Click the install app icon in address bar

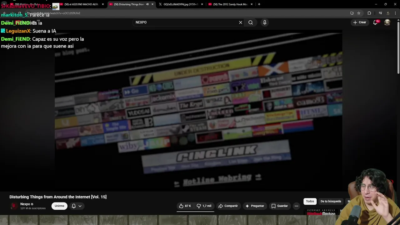(x=352, y=13)
